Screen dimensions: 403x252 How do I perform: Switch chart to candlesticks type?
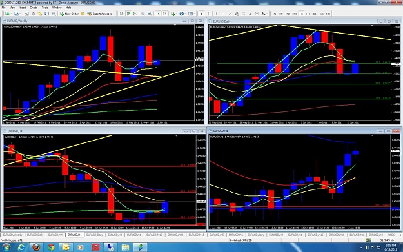(x=128, y=14)
